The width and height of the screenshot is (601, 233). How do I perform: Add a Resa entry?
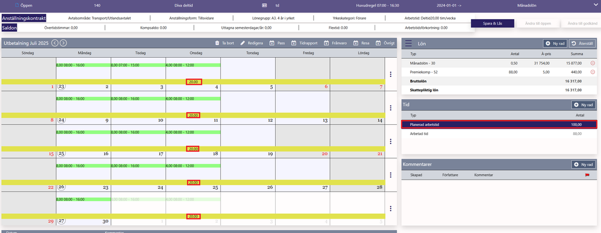[361, 43]
